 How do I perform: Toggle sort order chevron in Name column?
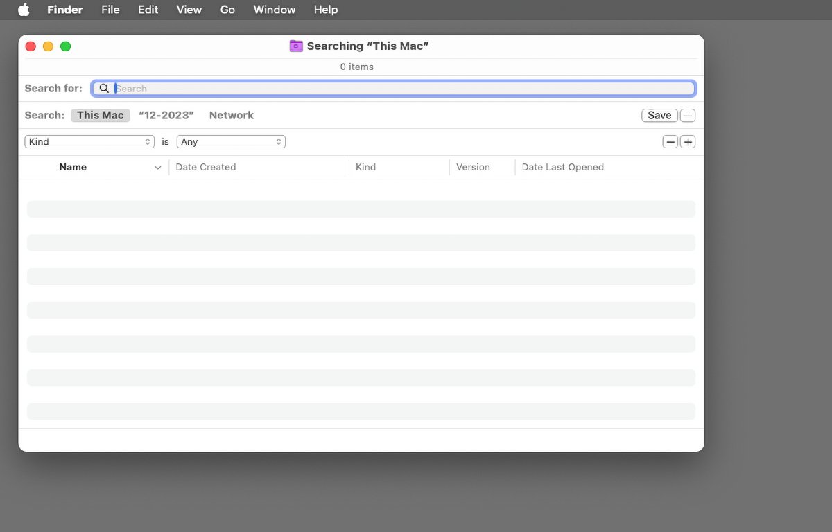pyautogui.click(x=157, y=168)
